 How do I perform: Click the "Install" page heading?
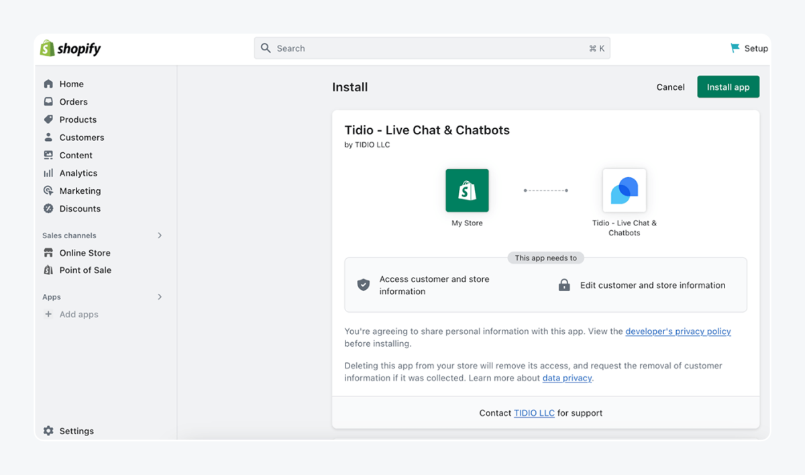tap(350, 87)
